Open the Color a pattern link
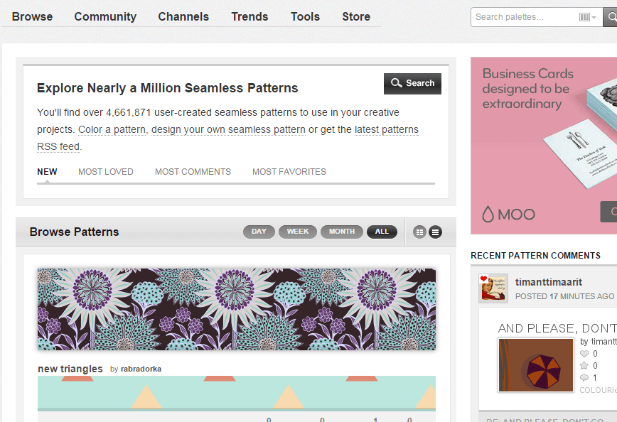The height and width of the screenshot is (422, 617). 112,129
